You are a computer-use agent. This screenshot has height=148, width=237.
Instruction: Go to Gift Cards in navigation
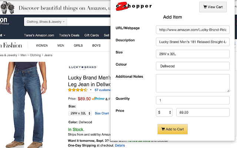coord(91,36)
